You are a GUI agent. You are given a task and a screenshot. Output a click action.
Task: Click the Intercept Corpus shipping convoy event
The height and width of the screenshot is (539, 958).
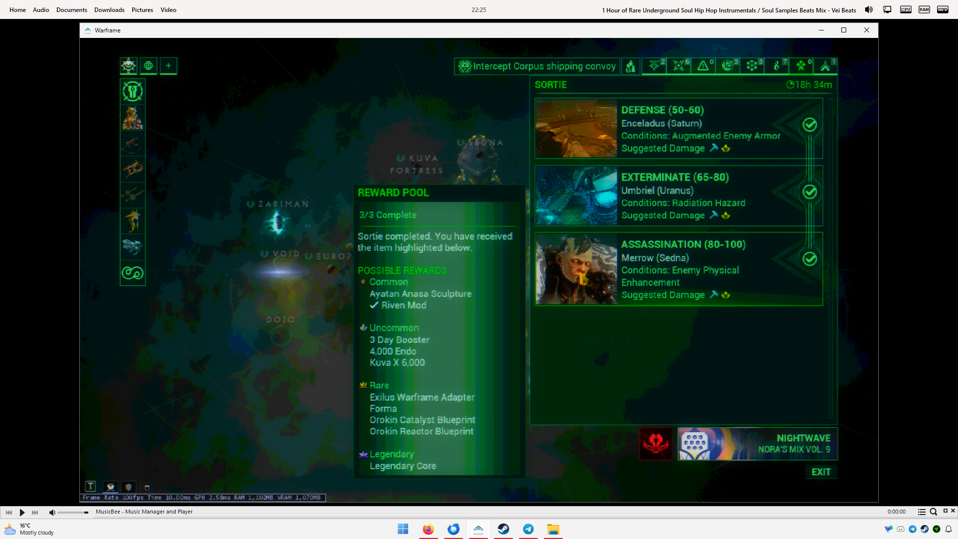[x=537, y=66]
